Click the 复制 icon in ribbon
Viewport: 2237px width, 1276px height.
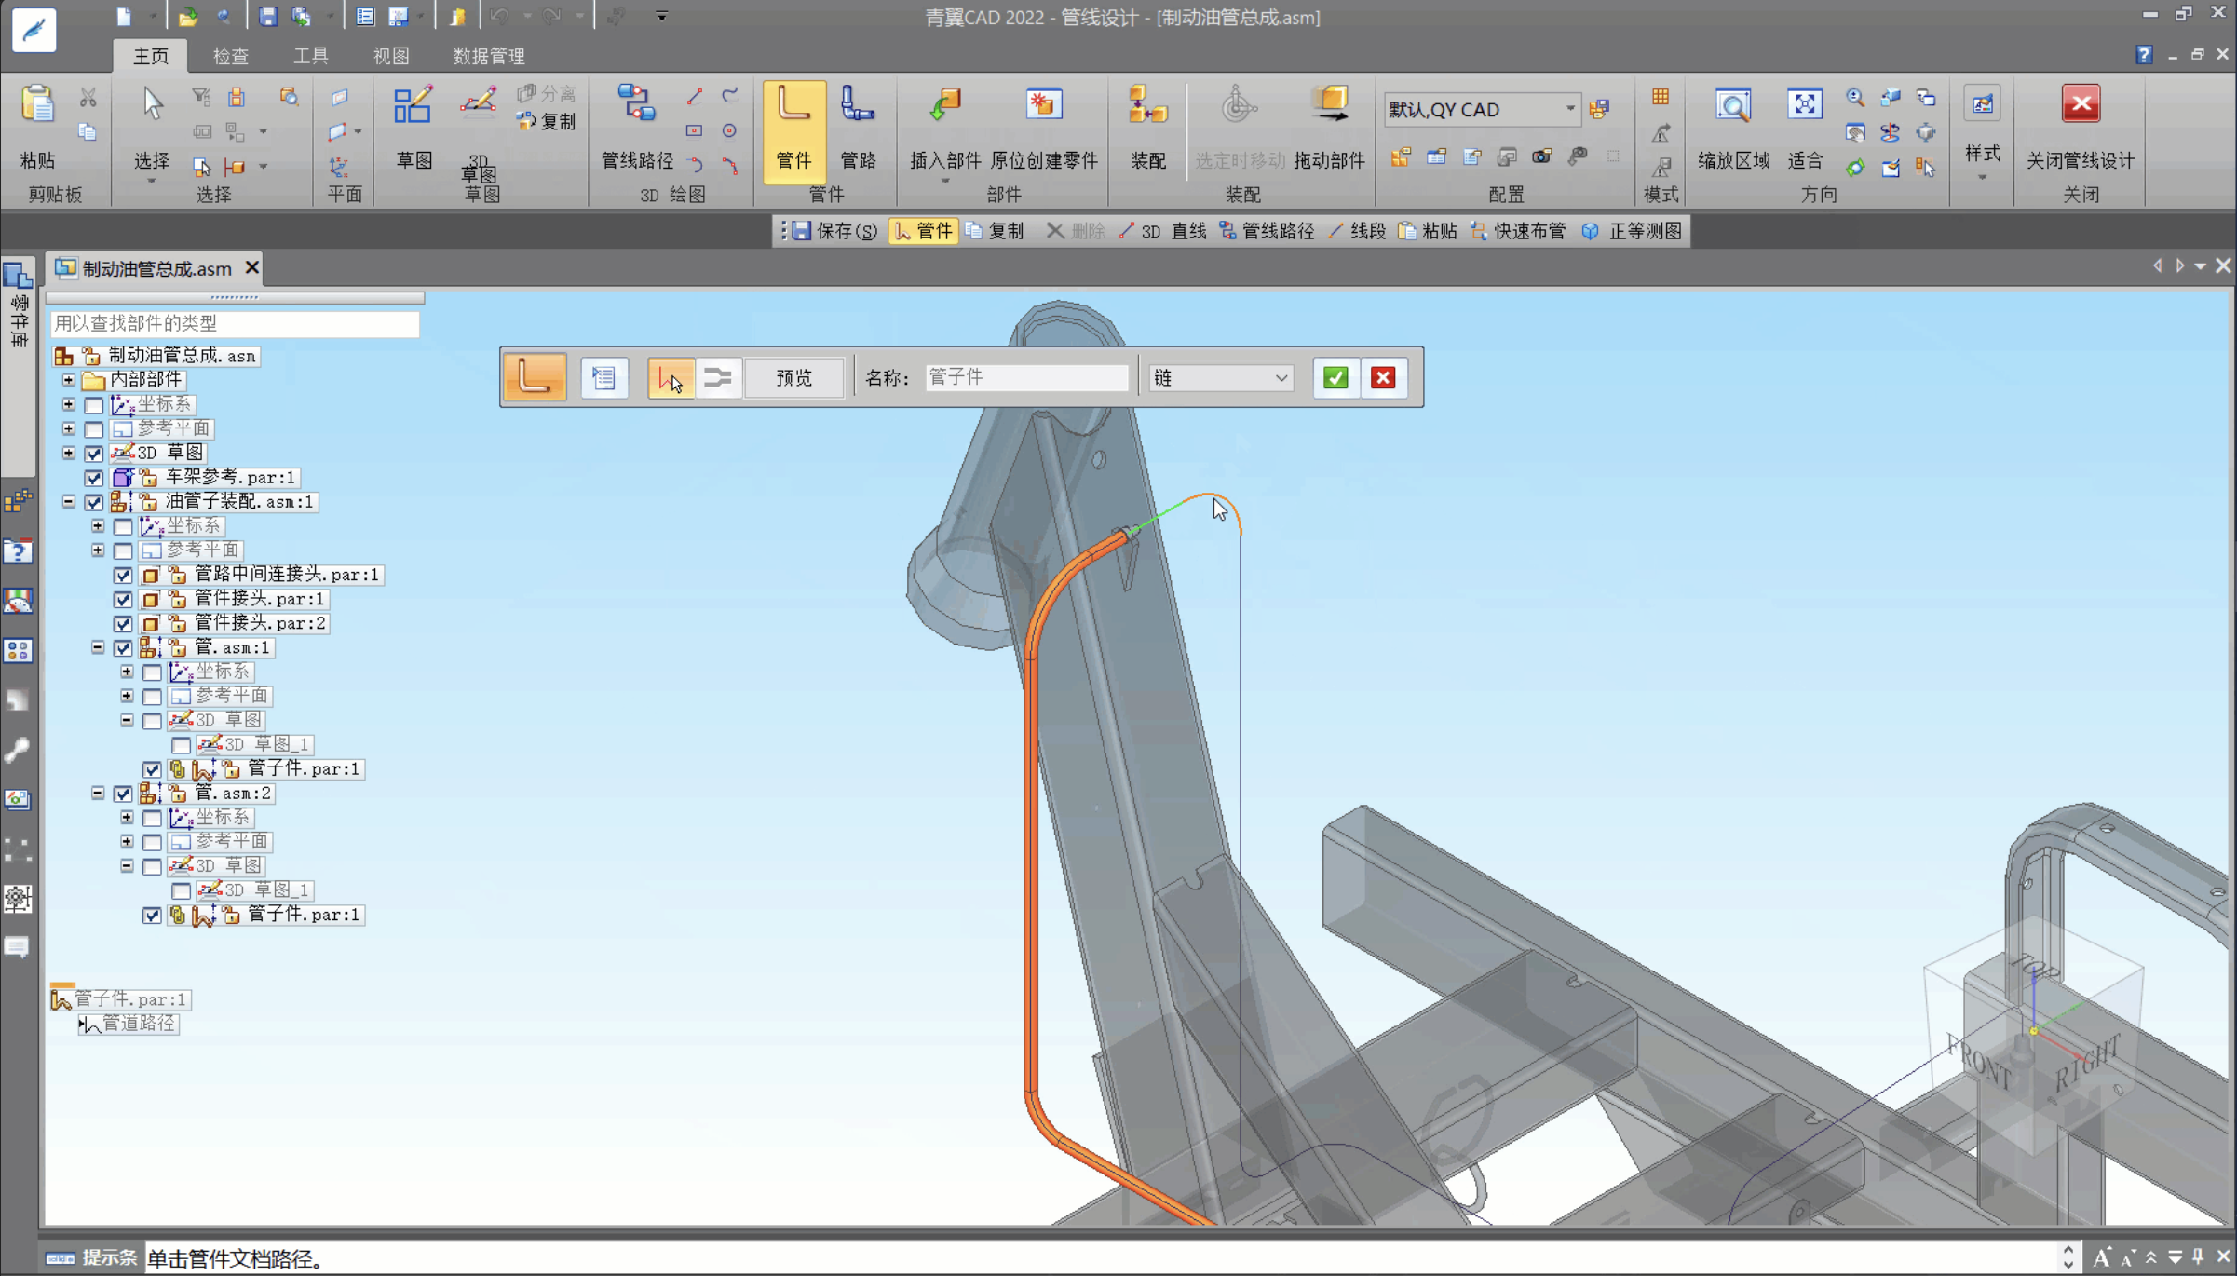pos(548,121)
